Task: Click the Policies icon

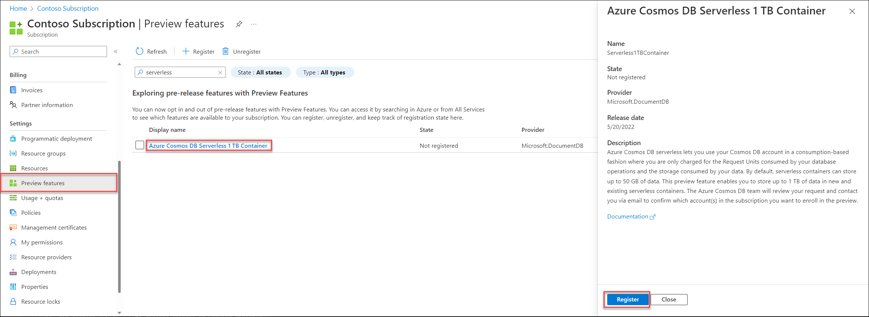Action: 13,213
